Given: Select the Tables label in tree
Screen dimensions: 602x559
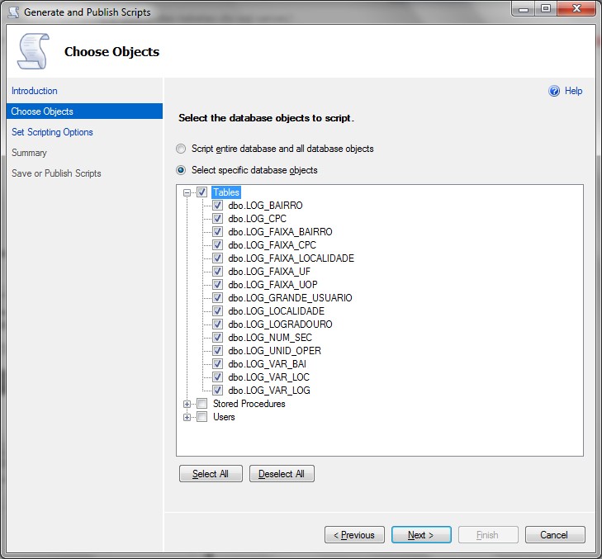Looking at the screenshot, I should click(226, 192).
